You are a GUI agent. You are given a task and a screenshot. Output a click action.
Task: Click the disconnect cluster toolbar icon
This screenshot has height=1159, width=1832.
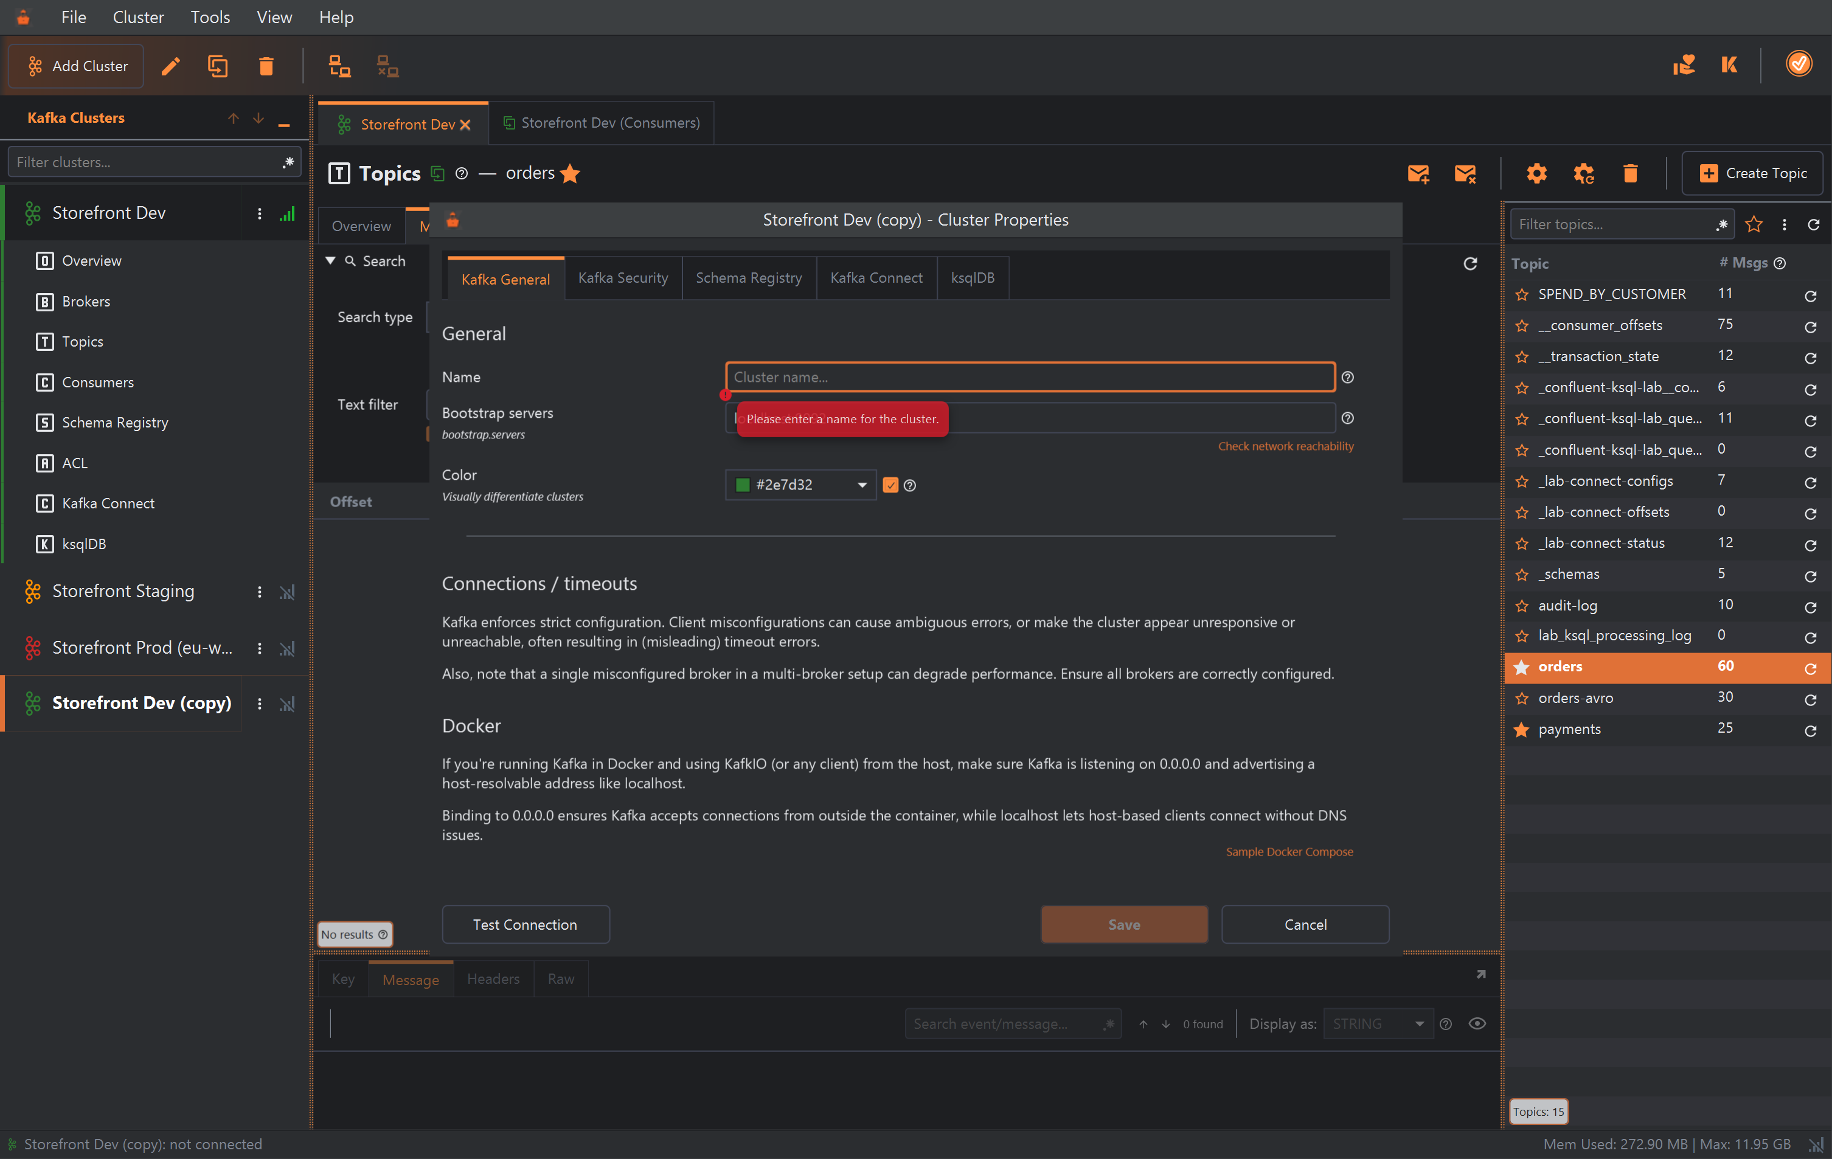388,66
